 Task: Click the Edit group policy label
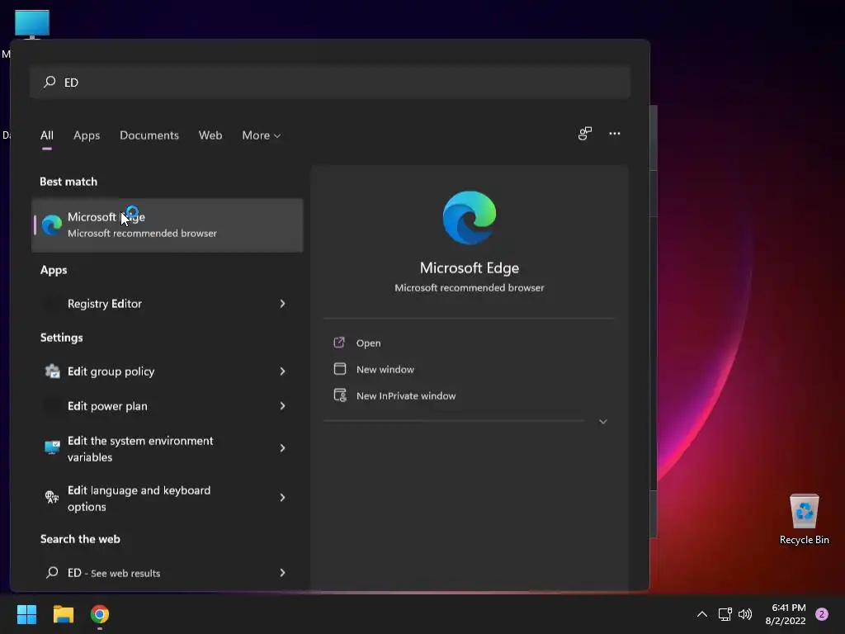[111, 371]
